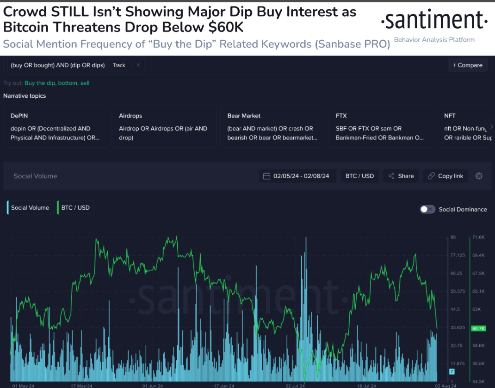Click the BTC / USD legend color bar
The width and height of the screenshot is (495, 388).
57,207
